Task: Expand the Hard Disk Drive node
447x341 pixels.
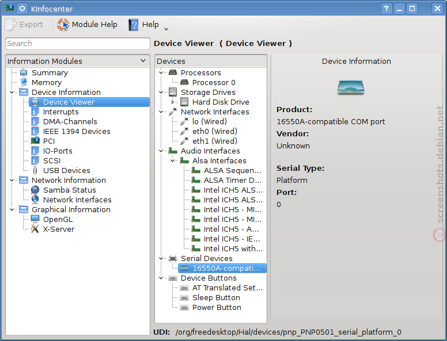Action: pos(172,102)
